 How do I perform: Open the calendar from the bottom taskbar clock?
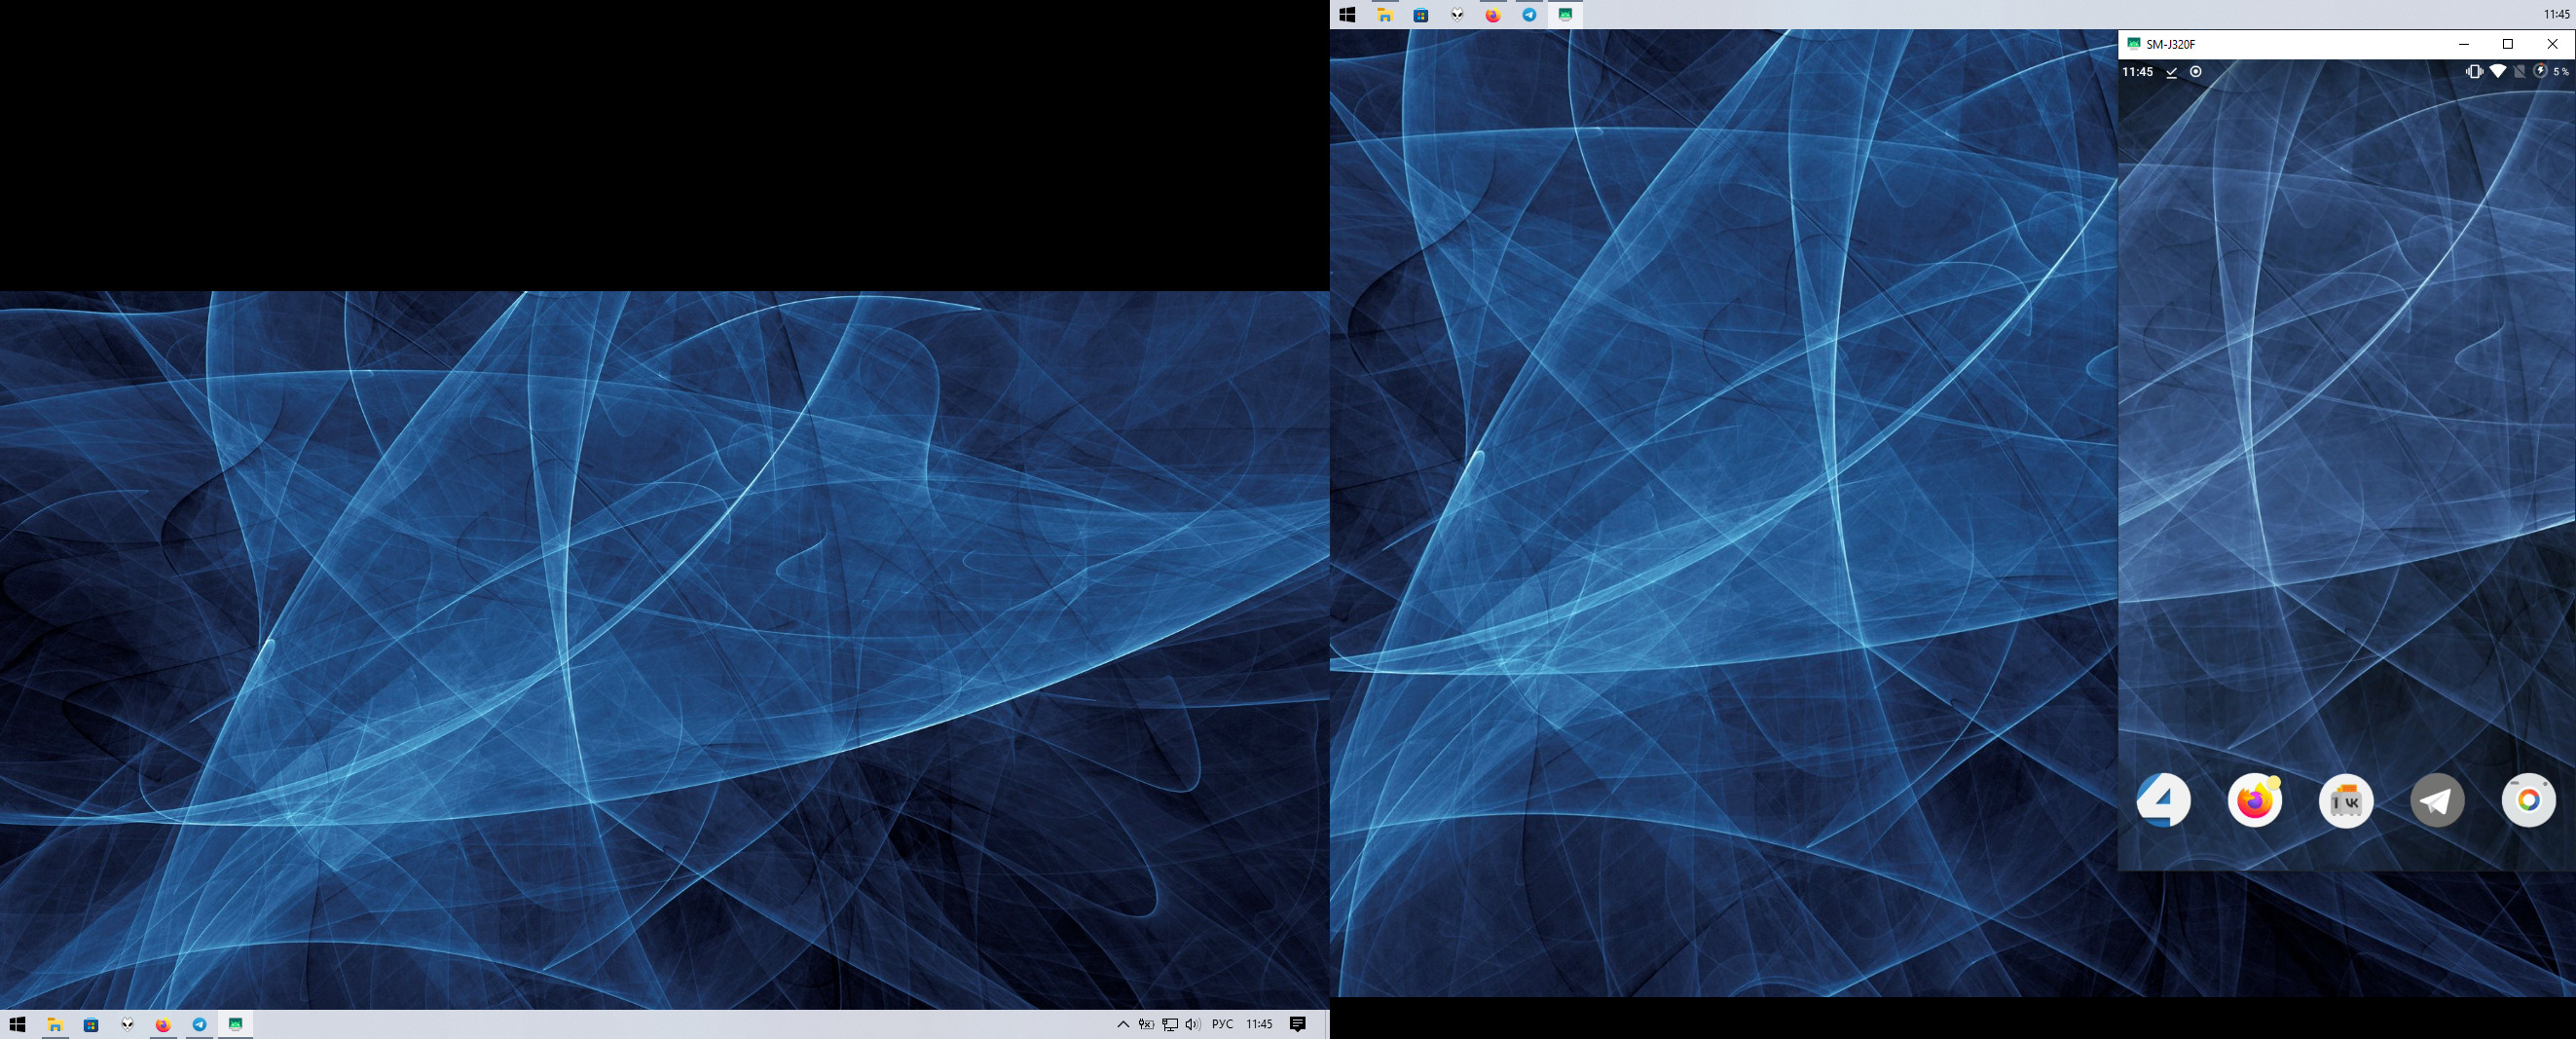coord(1259,1024)
